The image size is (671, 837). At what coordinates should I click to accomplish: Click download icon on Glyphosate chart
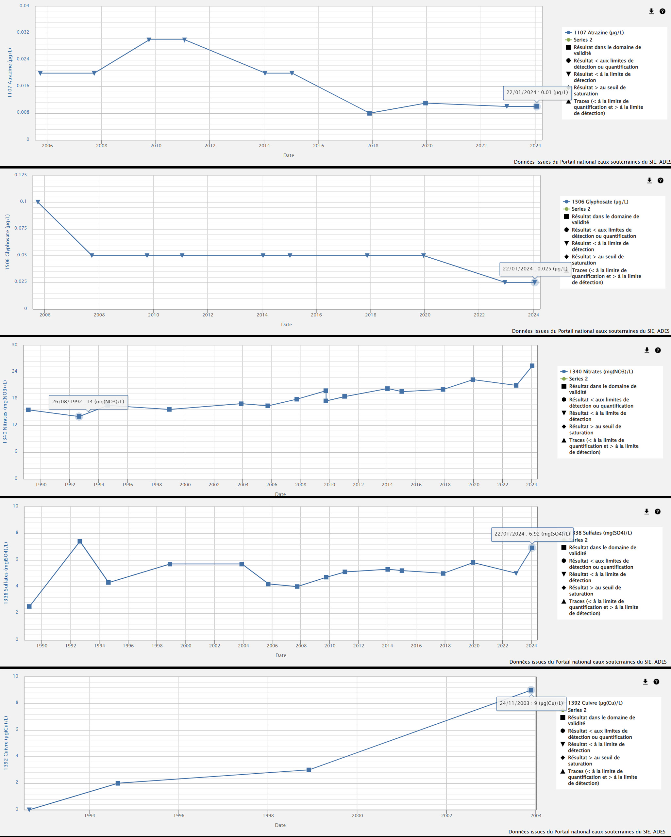click(649, 181)
